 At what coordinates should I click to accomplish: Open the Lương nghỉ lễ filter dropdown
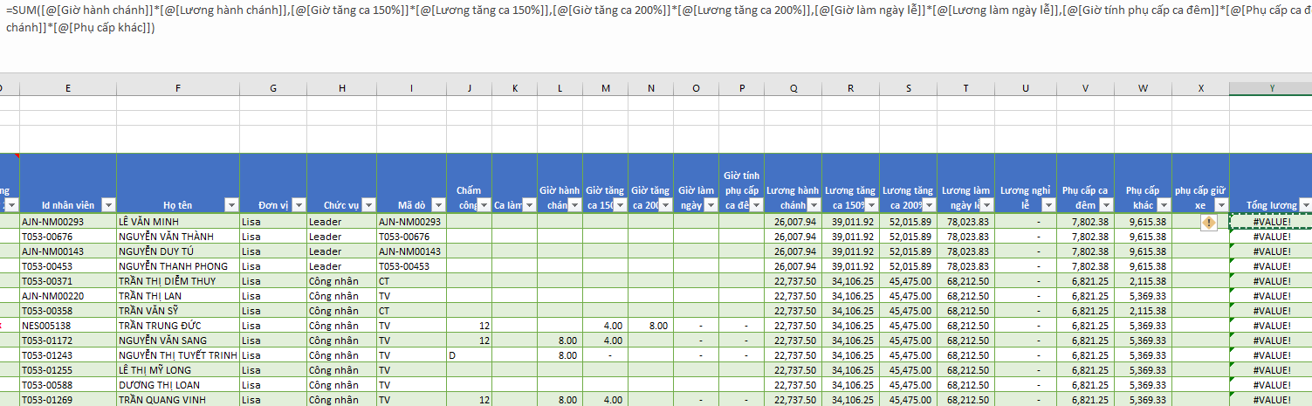[x=1048, y=205]
